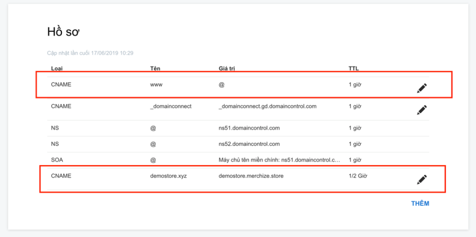Click the Loại column header

(57, 69)
